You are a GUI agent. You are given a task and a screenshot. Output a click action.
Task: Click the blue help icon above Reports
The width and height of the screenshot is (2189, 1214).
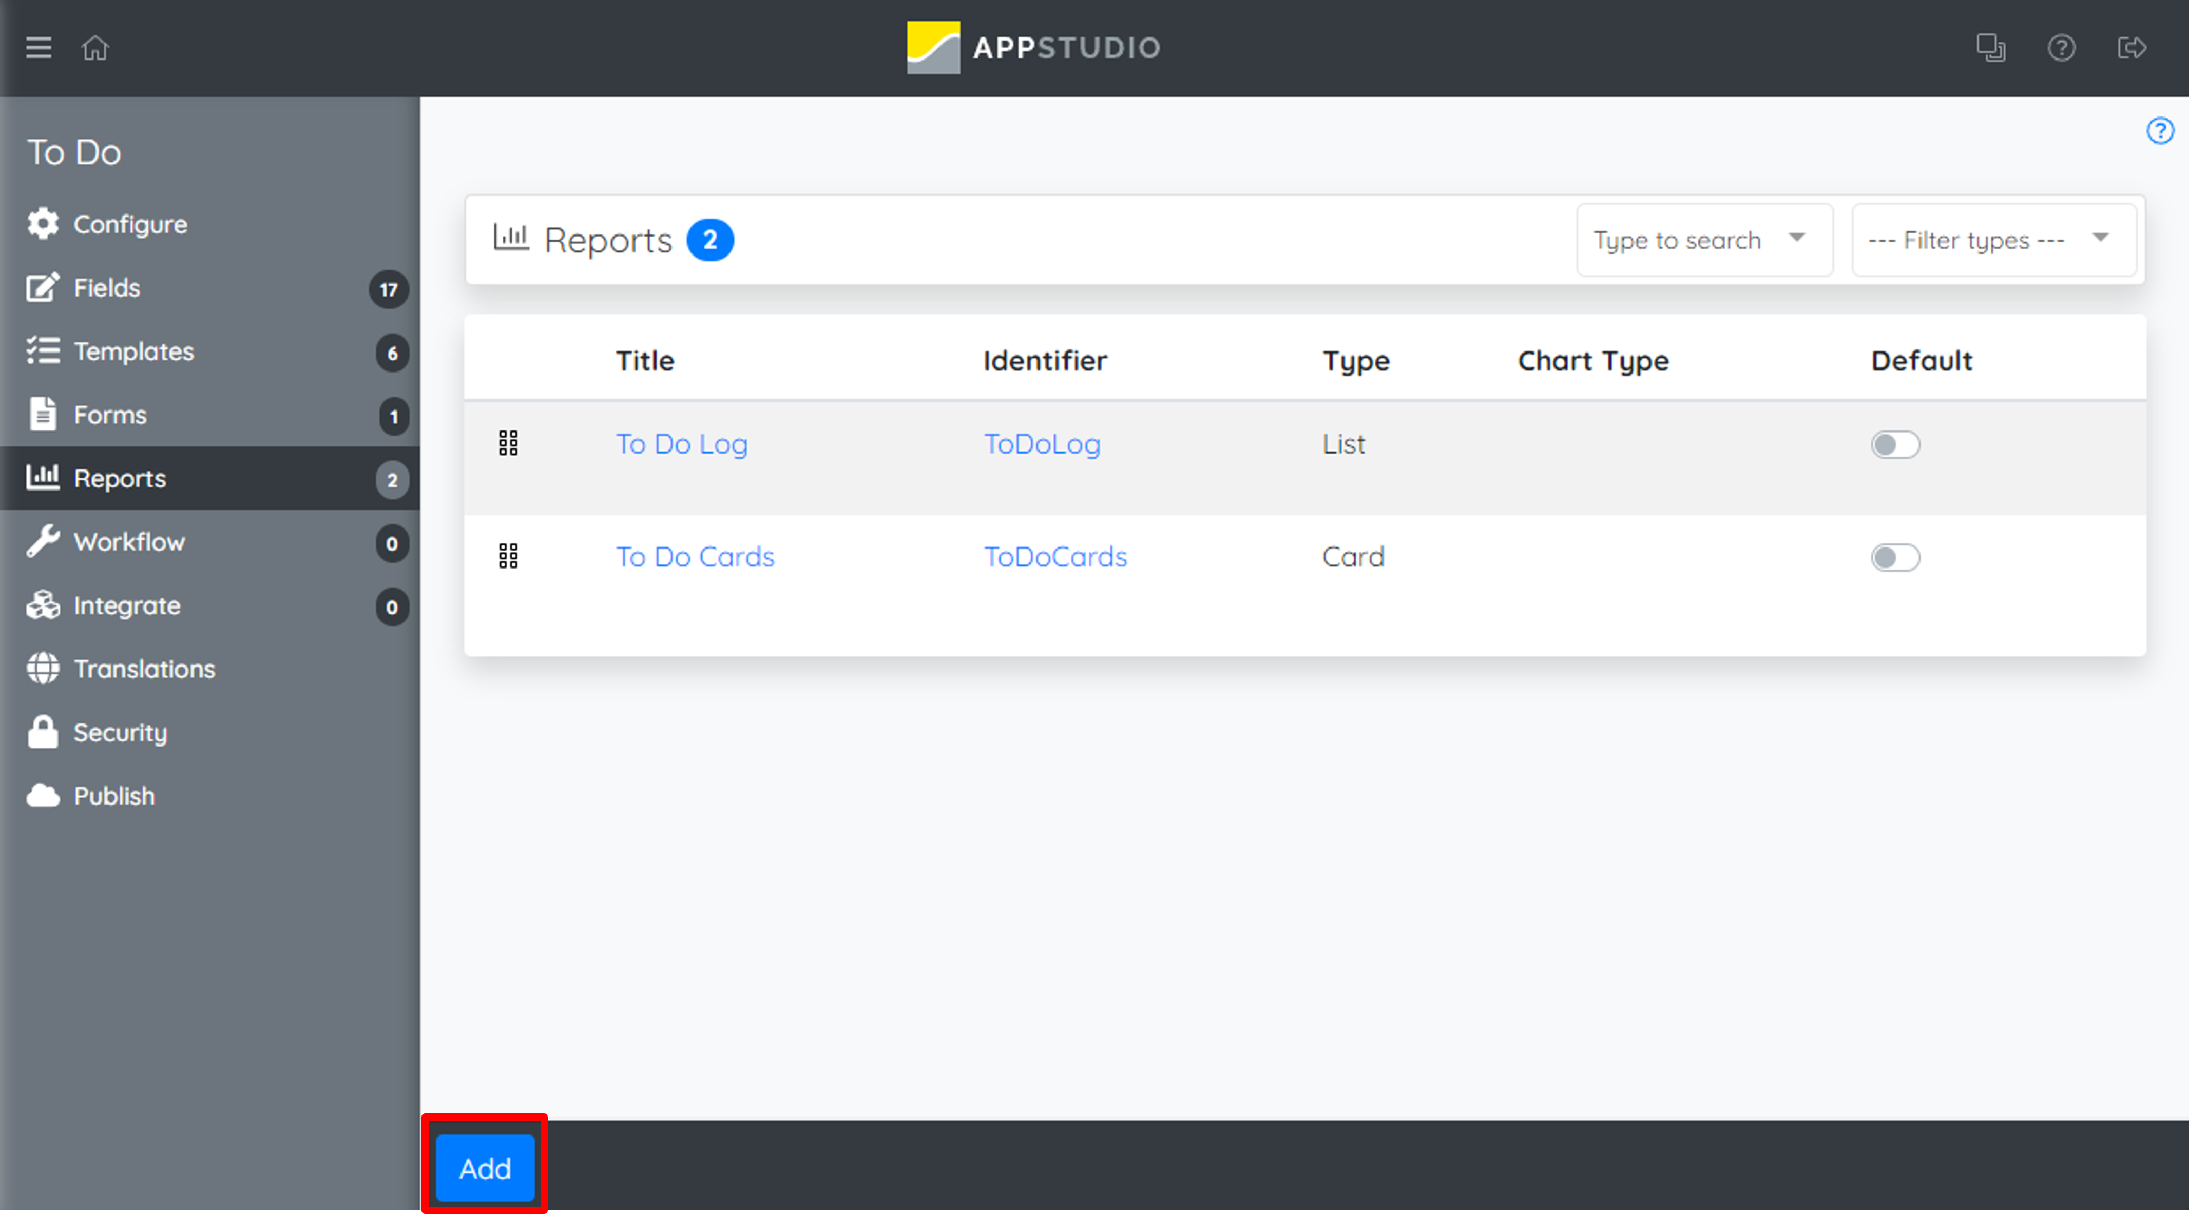point(2160,131)
